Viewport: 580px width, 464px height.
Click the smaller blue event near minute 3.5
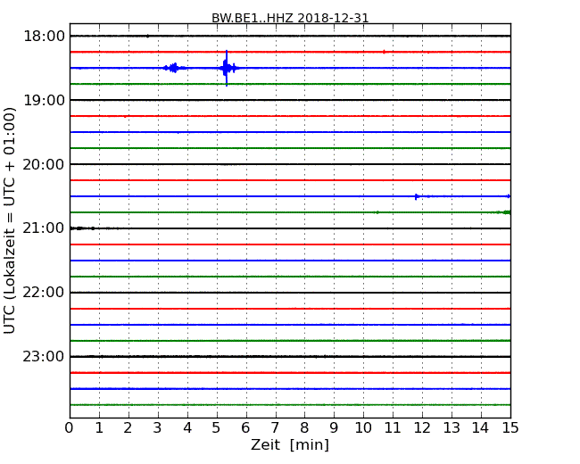point(174,68)
